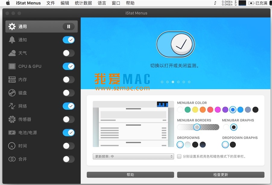
Task: Select the black menubar color swatch
Action: [255, 110]
